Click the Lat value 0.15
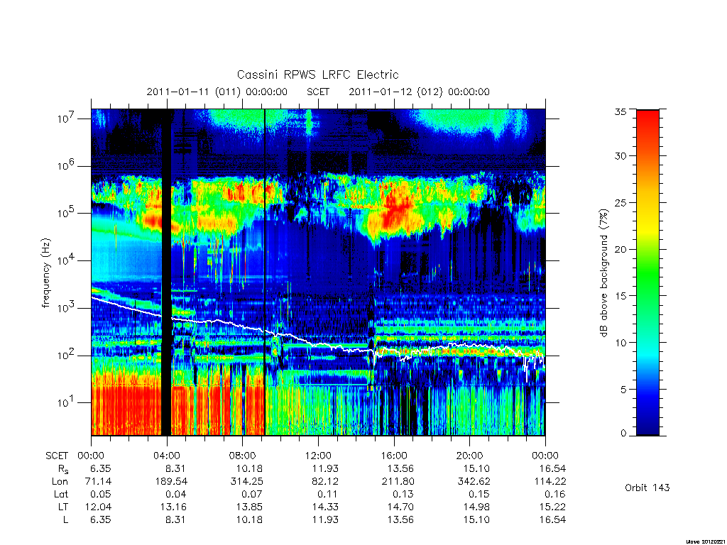This screenshot has height=545, width=727. pos(479,494)
